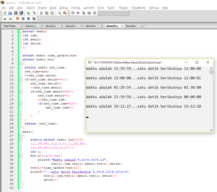This screenshot has width=217, height=192.
Task: Open the DoxyBlocks menu
Action: [x=138, y=8]
